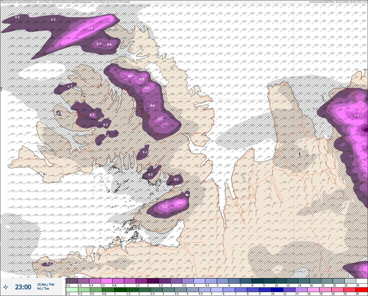368x296 pixels.
Task: Select the darkest purple 2 swatch in the top legend row
Action: (153, 281)
